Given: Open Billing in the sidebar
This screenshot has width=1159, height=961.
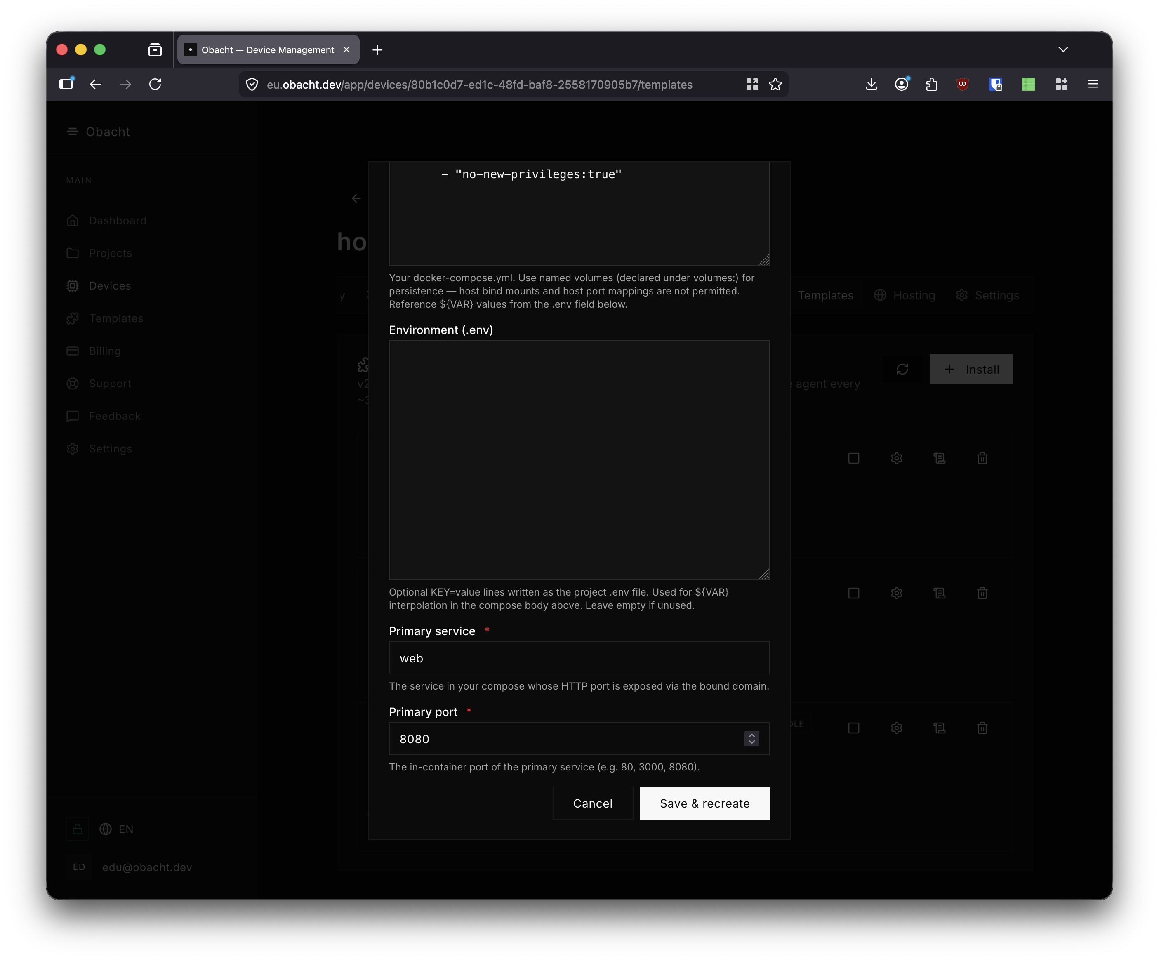Looking at the screenshot, I should pyautogui.click(x=94, y=351).
